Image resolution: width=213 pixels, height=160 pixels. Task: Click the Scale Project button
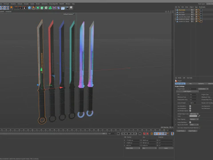[187, 92]
